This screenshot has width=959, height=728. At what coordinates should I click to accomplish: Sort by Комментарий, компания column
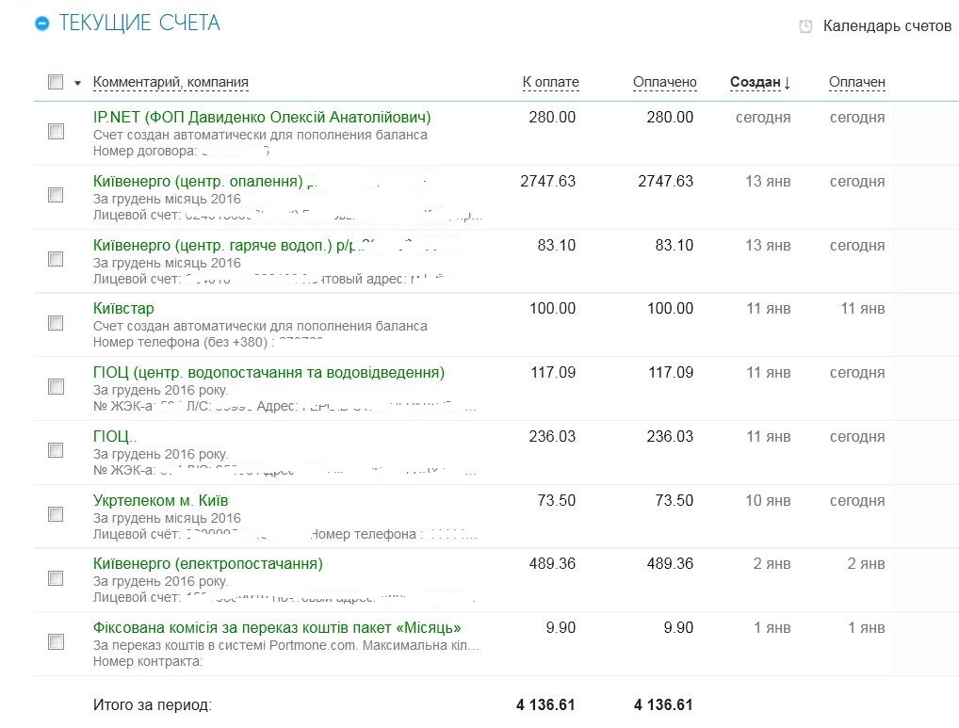(x=171, y=82)
